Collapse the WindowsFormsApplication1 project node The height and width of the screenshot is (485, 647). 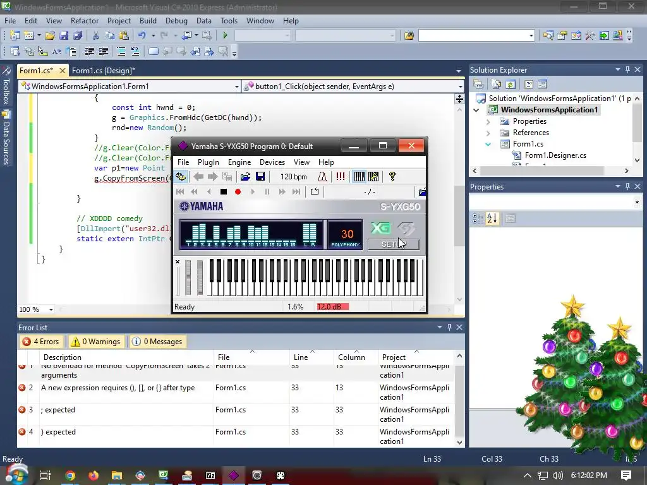tap(476, 110)
